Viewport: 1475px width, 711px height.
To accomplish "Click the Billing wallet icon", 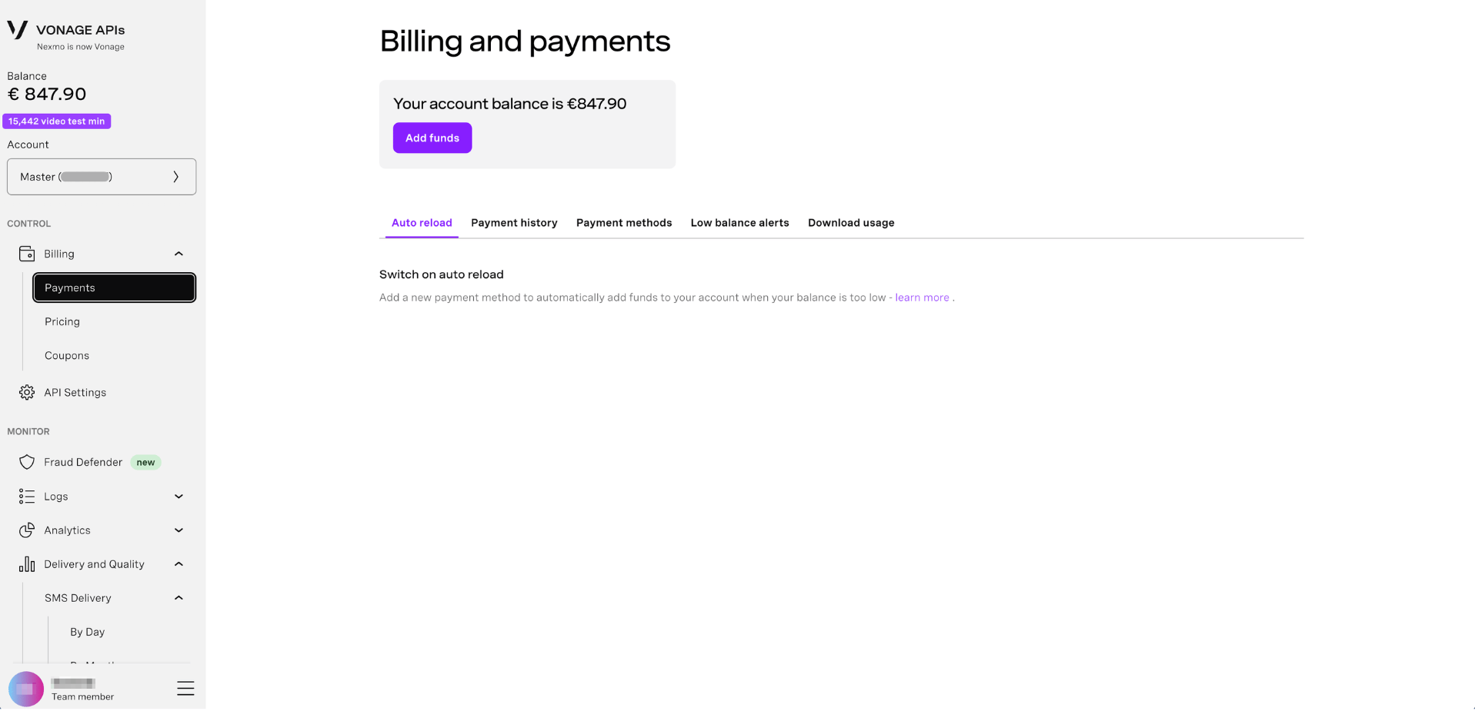I will click(27, 254).
